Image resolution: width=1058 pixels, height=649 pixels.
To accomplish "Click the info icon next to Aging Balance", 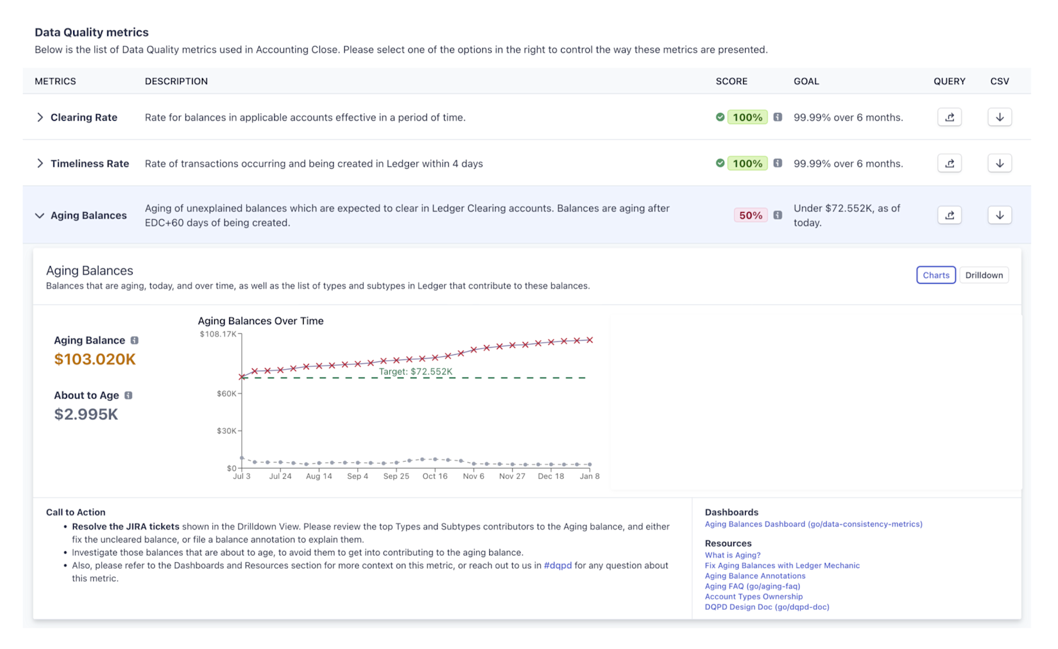I will tap(135, 340).
